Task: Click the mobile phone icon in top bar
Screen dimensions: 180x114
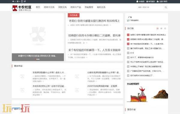Action: tap(22, 1)
